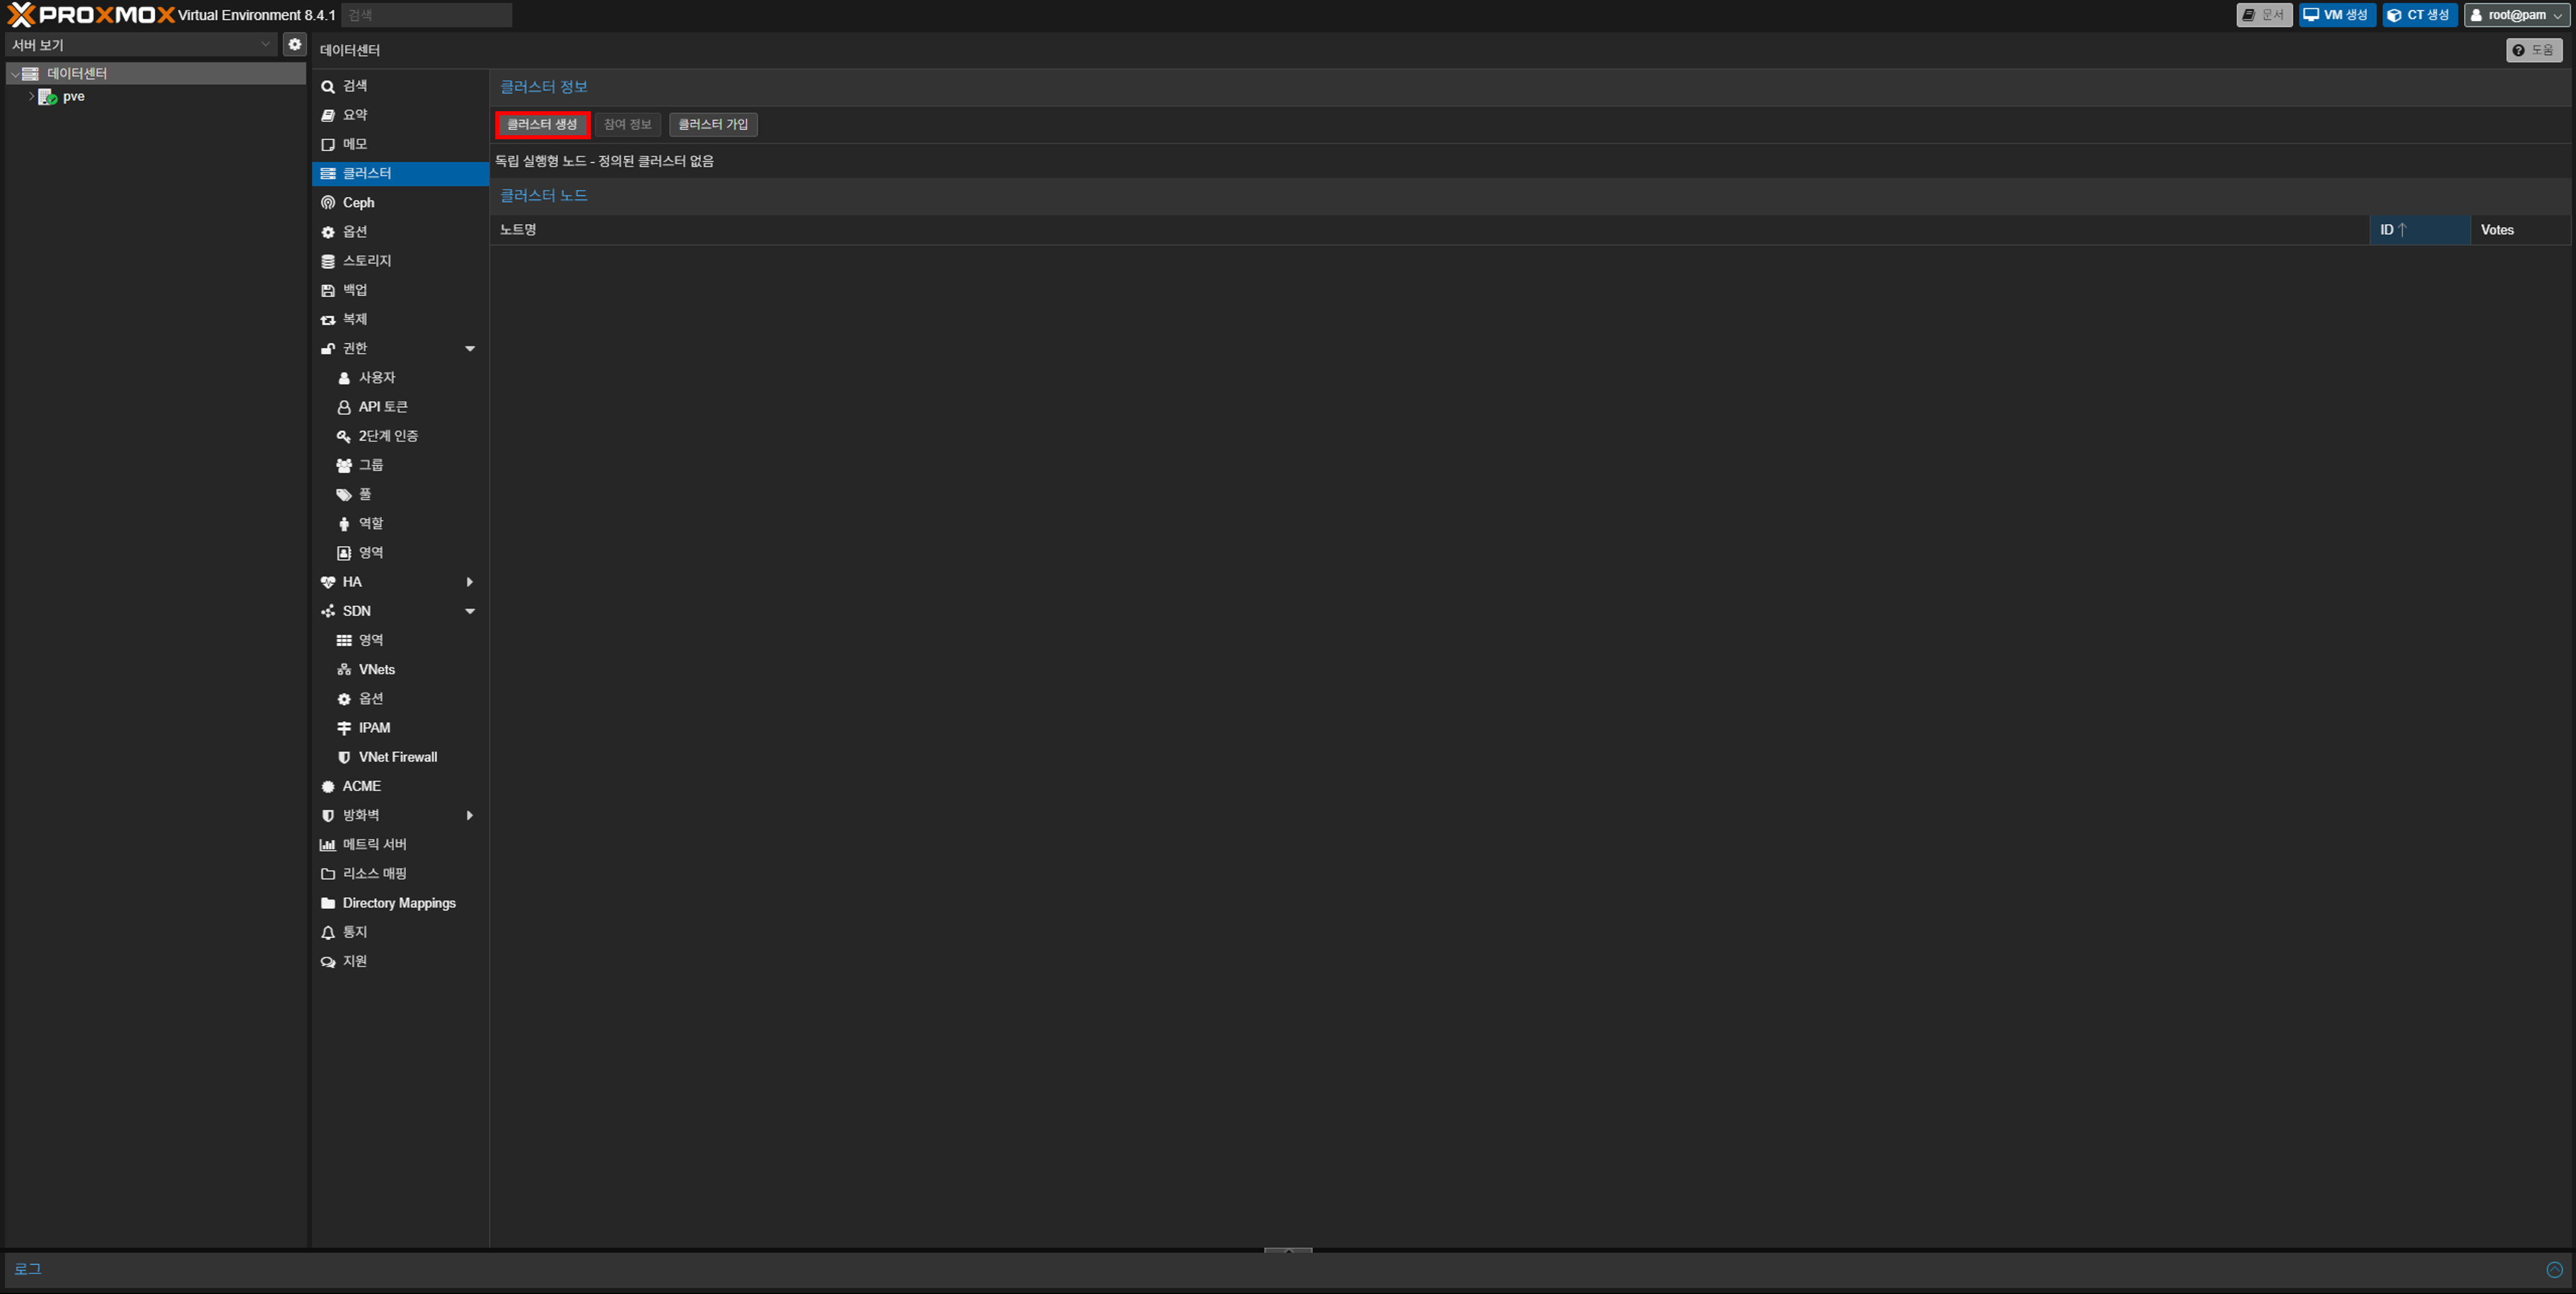Expand the 방화벽 submenu arrow
Screen dimensions: 2576x1294
point(469,816)
